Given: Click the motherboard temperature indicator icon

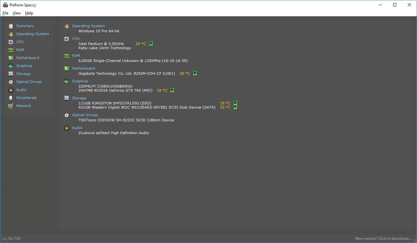Looking at the screenshot, I should point(195,73).
